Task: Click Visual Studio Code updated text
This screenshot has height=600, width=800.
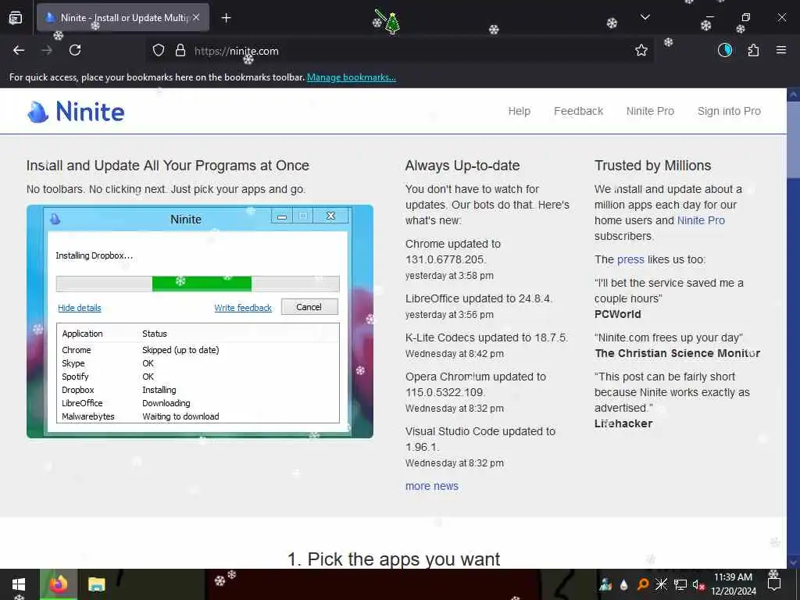Action: (480, 439)
